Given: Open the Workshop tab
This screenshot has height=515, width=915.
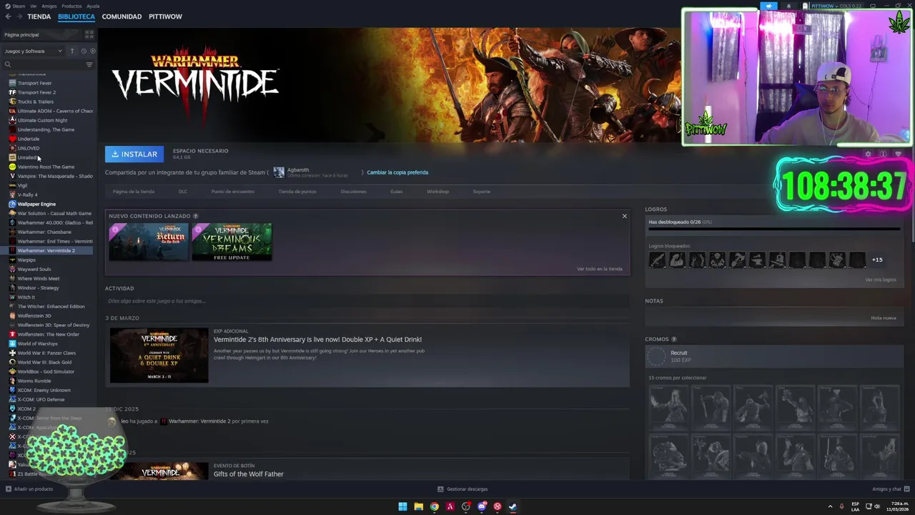Looking at the screenshot, I should pyautogui.click(x=437, y=192).
